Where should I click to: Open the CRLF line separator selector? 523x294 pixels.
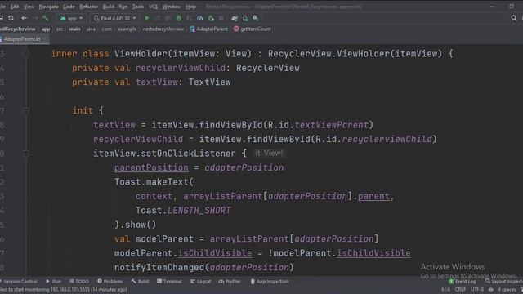[460, 290]
